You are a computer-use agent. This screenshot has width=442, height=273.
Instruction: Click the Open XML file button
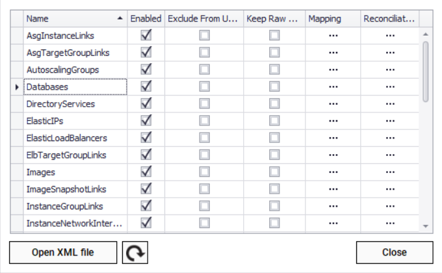[x=63, y=253]
